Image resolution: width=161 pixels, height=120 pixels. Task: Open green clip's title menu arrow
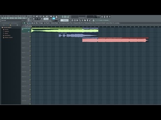click(x=32, y=28)
